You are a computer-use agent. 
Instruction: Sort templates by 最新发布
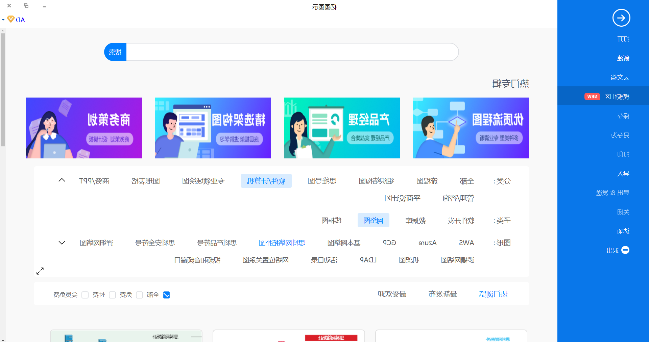[443, 294]
